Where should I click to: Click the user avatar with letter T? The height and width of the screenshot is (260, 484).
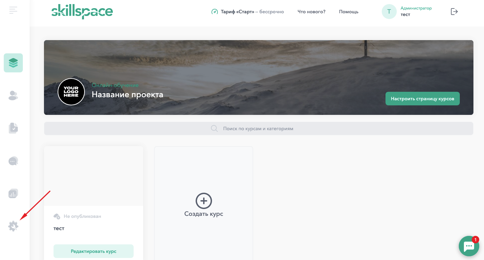(389, 12)
